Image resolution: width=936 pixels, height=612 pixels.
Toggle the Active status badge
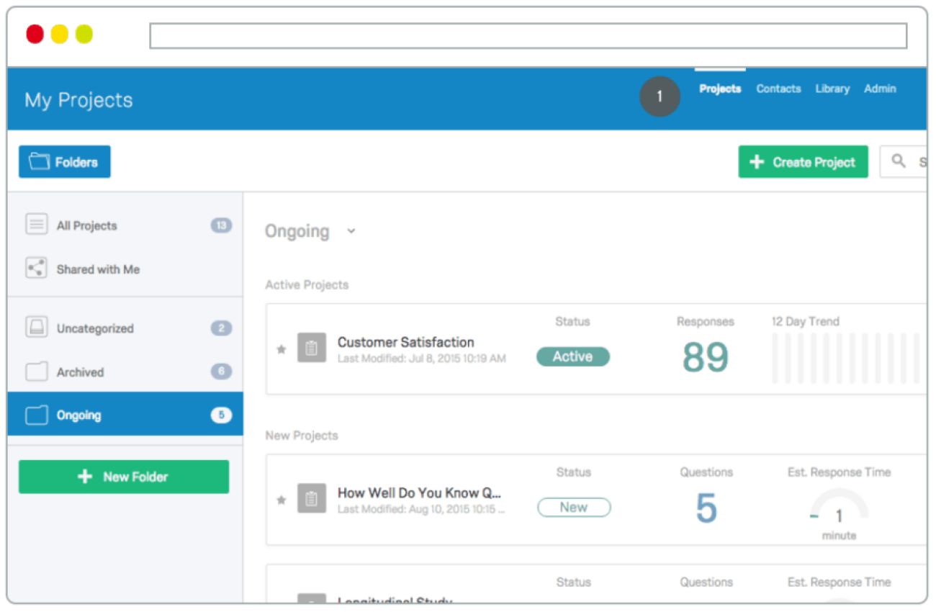pyautogui.click(x=572, y=356)
